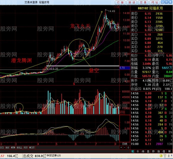Click month 7 marker on time axis

(96, 144)
